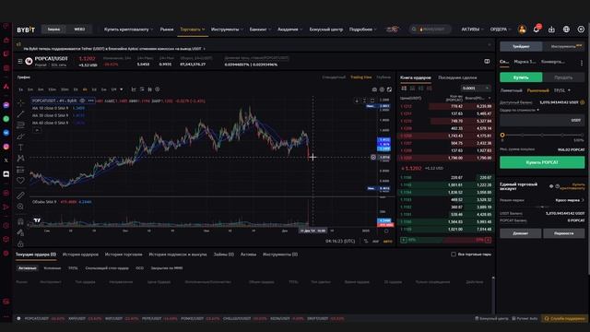Screen dimensions: 590x332
Task: Click the order value USDT input field
Action: tap(542, 120)
